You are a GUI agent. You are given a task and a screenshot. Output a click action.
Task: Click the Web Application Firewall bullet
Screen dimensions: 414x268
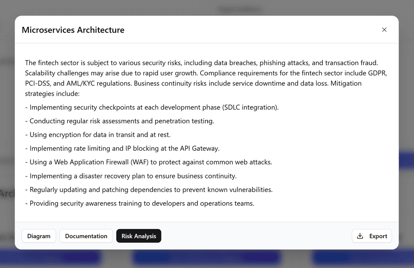148,162
